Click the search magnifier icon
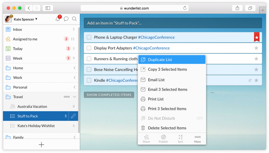Screen dimensions: 269x153 coord(74,19)
